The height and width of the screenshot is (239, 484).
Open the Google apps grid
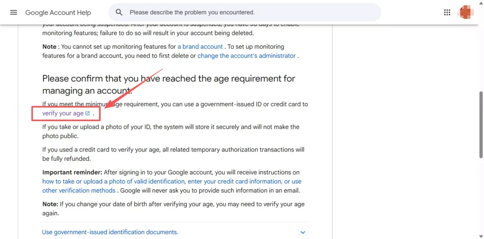[447, 12]
